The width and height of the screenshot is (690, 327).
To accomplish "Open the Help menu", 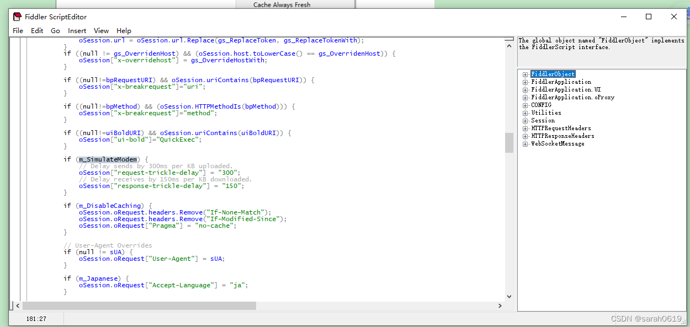I will 124,31.
